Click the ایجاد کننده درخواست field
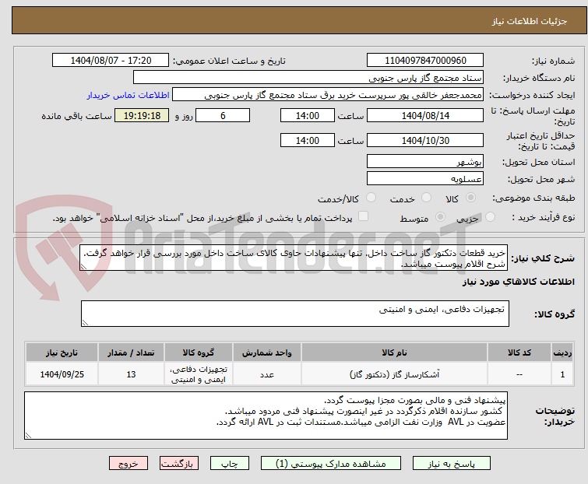Screen dimensions: 588x484 coord(328,95)
